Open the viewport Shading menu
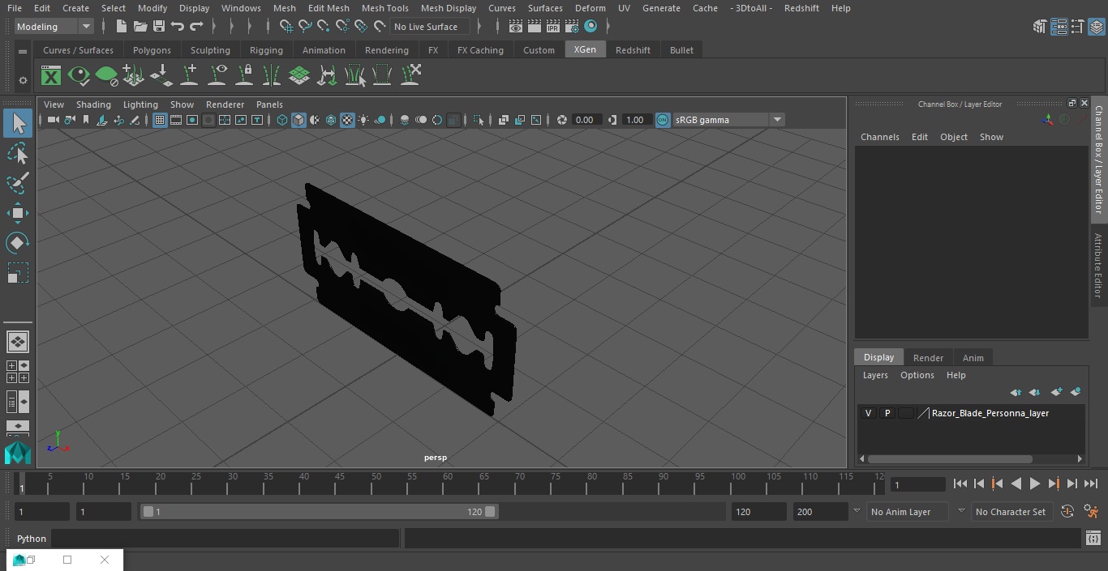The width and height of the screenshot is (1108, 571). (x=93, y=104)
